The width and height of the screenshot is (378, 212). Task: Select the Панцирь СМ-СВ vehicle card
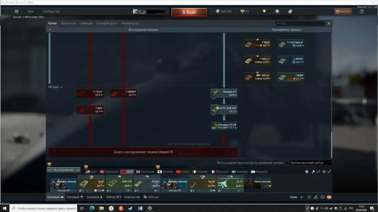point(224,126)
